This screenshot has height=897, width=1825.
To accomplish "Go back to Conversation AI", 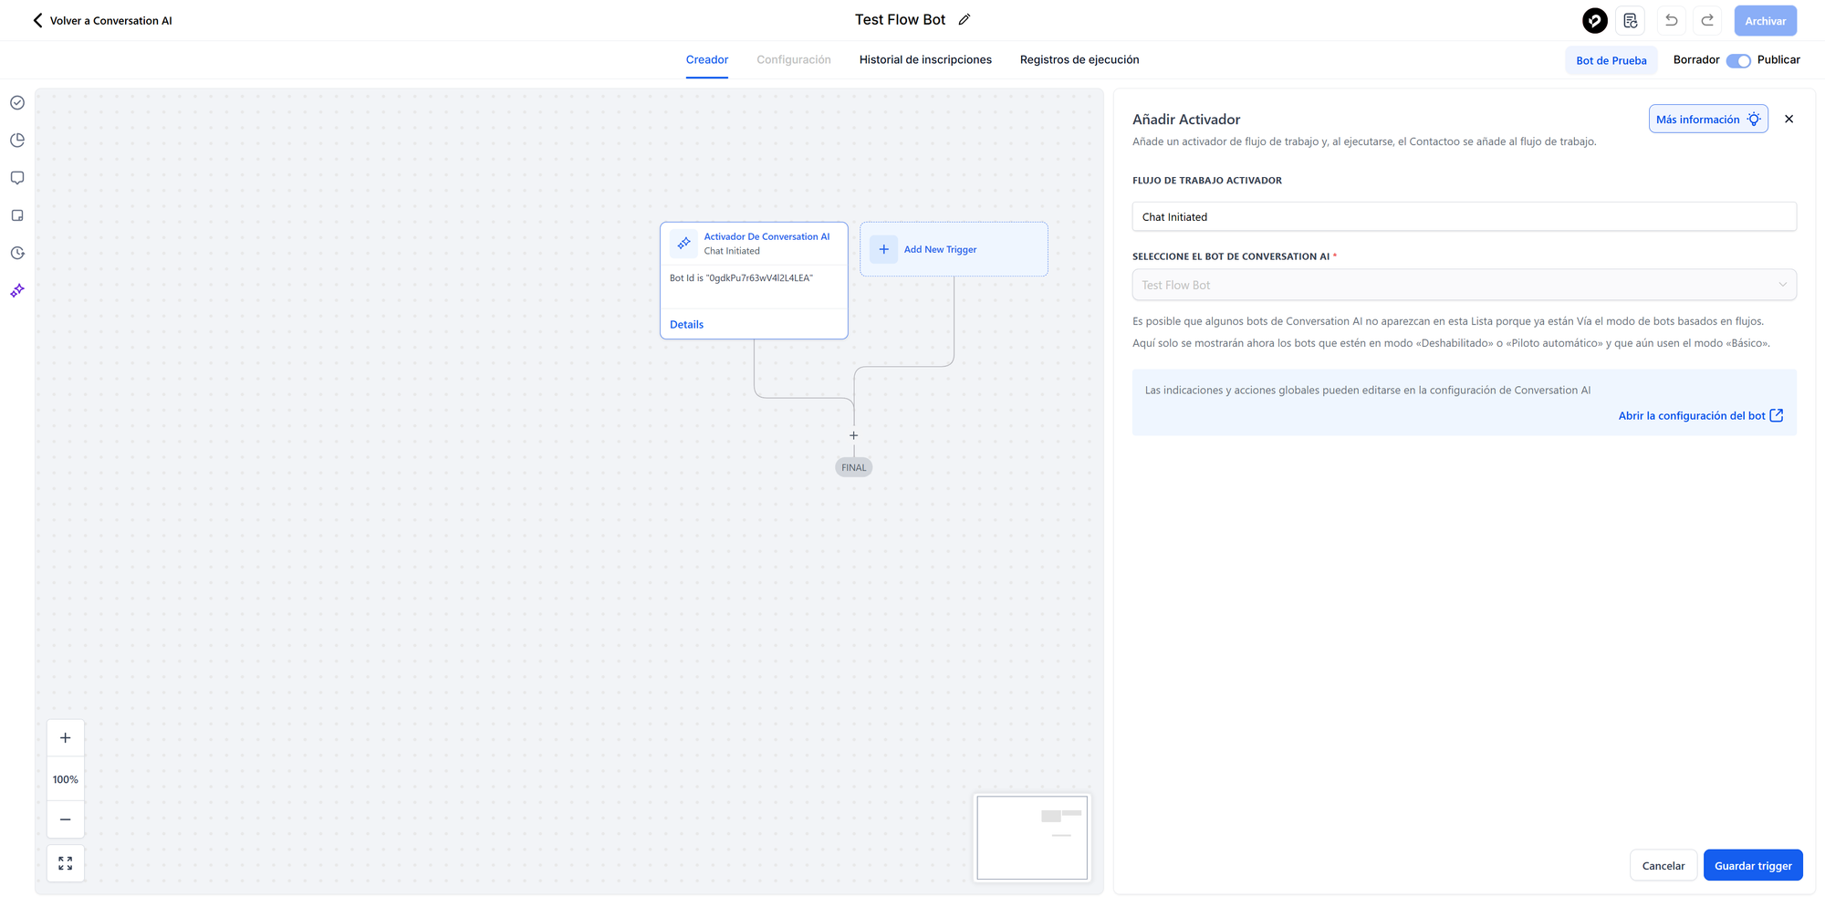I will click(102, 20).
